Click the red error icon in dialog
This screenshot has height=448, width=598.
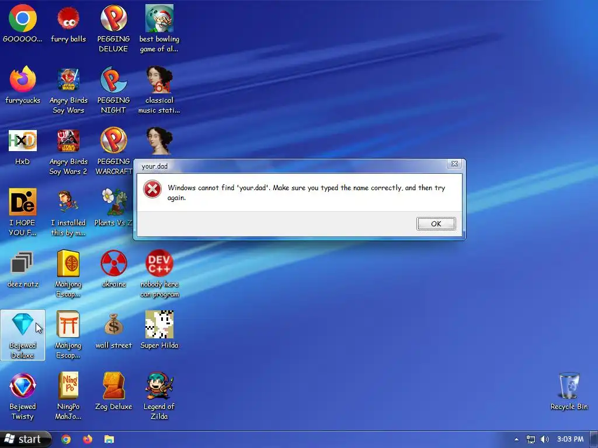click(x=152, y=189)
